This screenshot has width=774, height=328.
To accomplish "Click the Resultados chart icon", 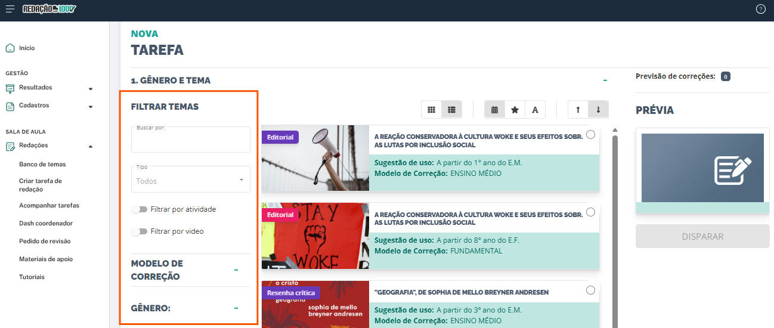I will [x=10, y=88].
